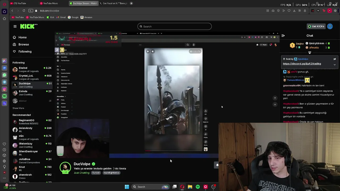The width and height of the screenshot is (340, 191).
Task: Expand the pinned message chevron
Action: pyautogui.click(x=335, y=65)
